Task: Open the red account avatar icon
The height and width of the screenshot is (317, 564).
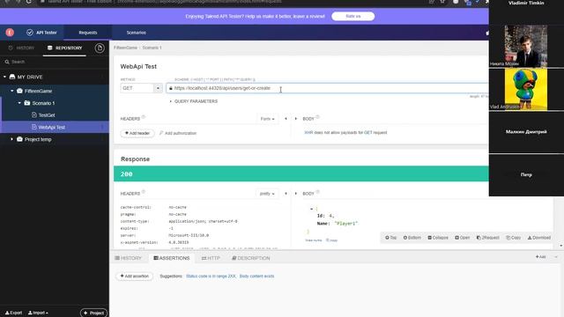Action: (10, 33)
